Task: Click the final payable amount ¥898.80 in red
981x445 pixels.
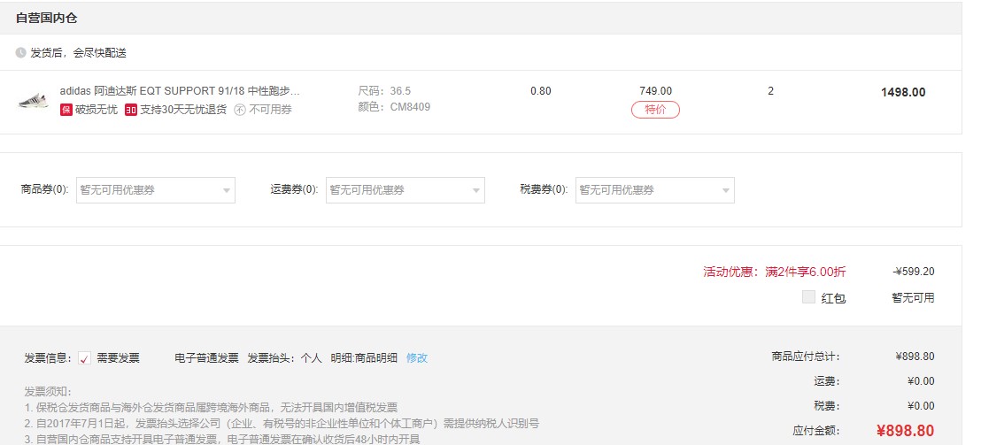Action: pos(905,431)
